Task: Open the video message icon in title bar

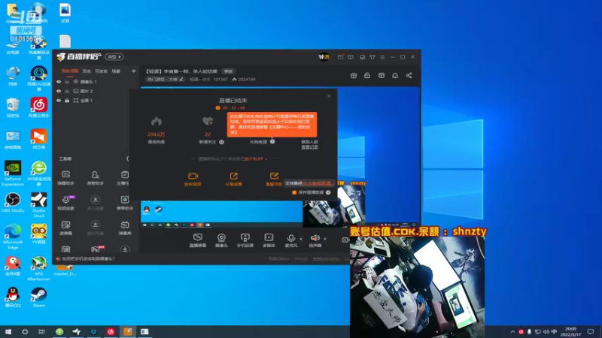Action: [x=351, y=57]
